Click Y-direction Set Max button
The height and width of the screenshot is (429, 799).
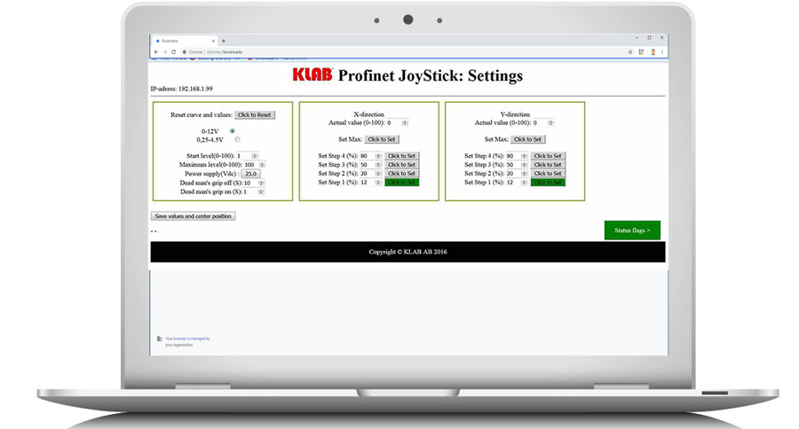[x=528, y=139]
